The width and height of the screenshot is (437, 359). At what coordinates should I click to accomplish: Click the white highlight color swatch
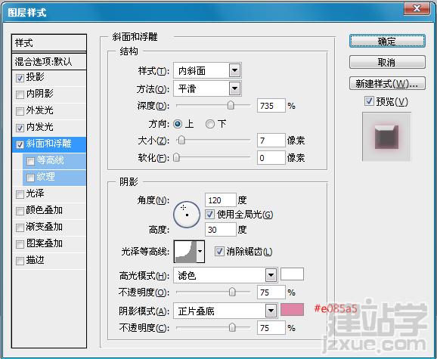click(x=292, y=274)
